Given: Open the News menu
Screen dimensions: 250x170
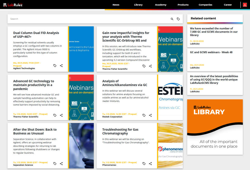Looking at the screenshot, I should (x=116, y=5).
